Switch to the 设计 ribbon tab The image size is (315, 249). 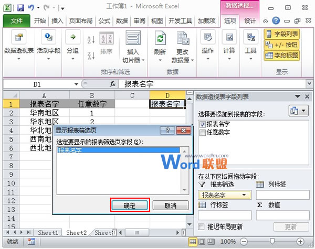click(x=250, y=21)
